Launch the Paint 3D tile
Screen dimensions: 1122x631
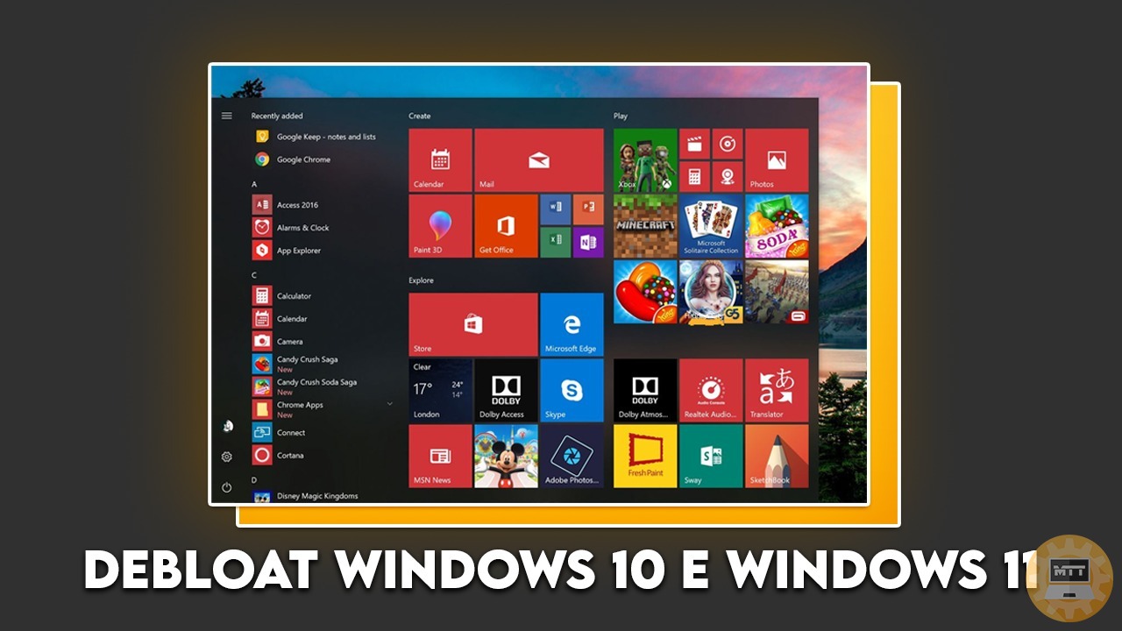pos(441,226)
